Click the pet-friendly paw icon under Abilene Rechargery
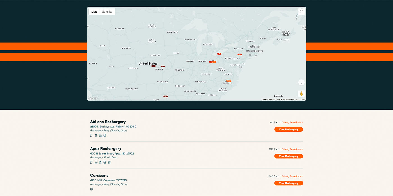Viewport: 393px width, 196px height. (x=96, y=135)
